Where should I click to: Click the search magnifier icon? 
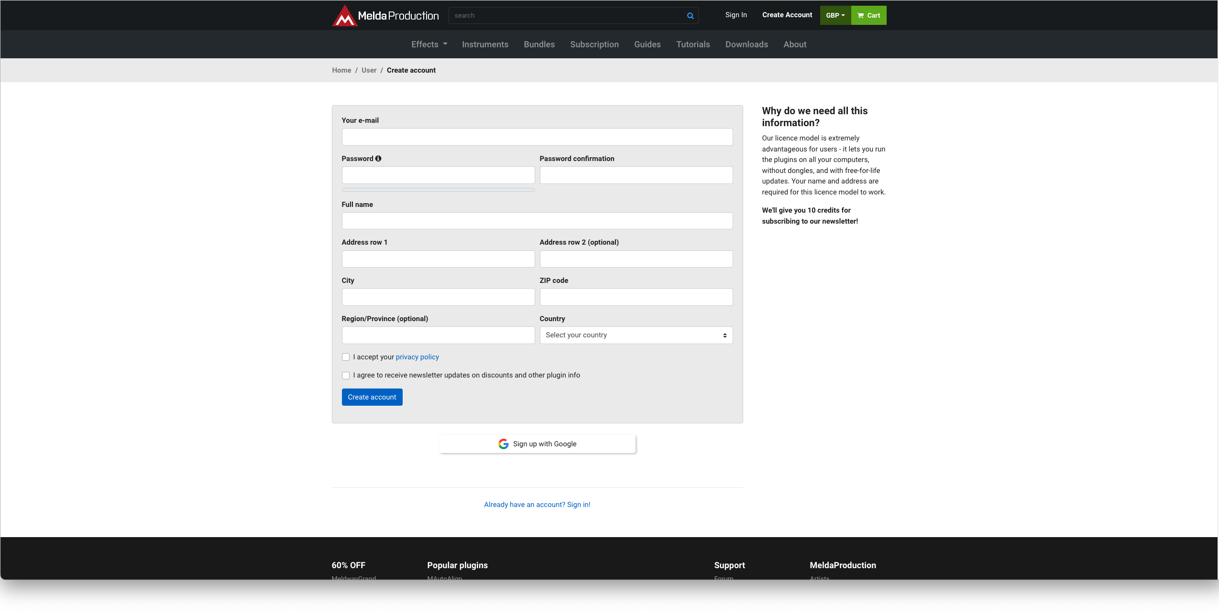click(x=690, y=16)
